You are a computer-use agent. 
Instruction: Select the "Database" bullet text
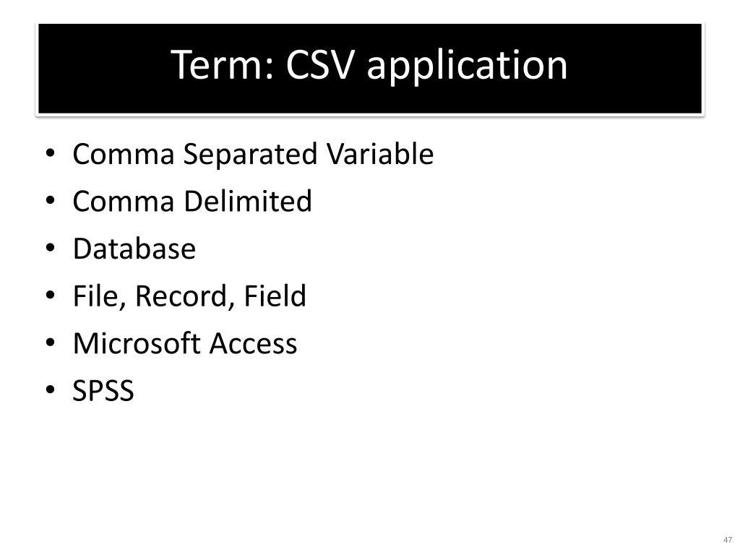(x=134, y=249)
